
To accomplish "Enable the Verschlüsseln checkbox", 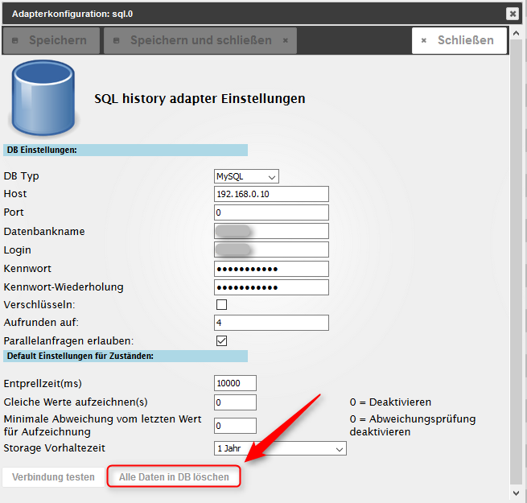I will 221,305.
